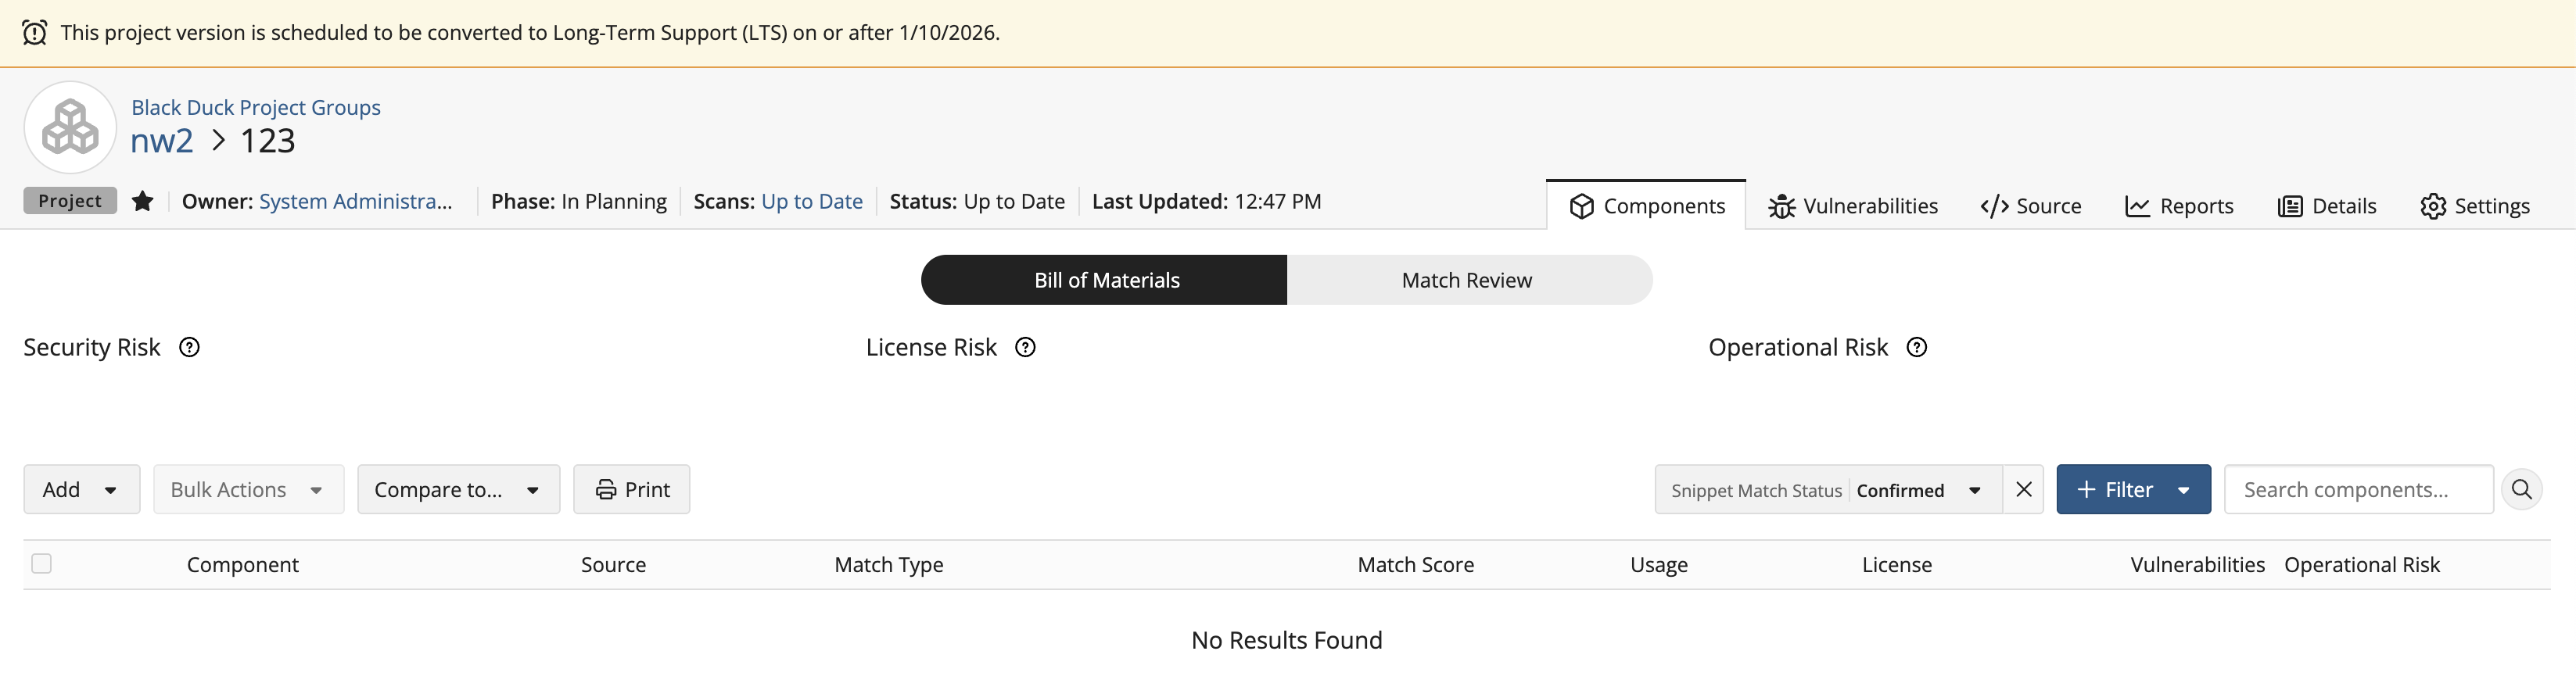
Task: Switch to Match Review view
Action: point(1466,280)
